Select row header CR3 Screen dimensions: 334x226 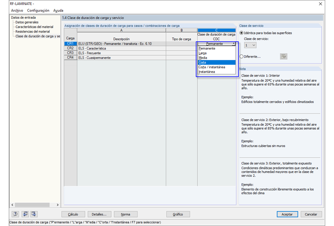pos(70,53)
